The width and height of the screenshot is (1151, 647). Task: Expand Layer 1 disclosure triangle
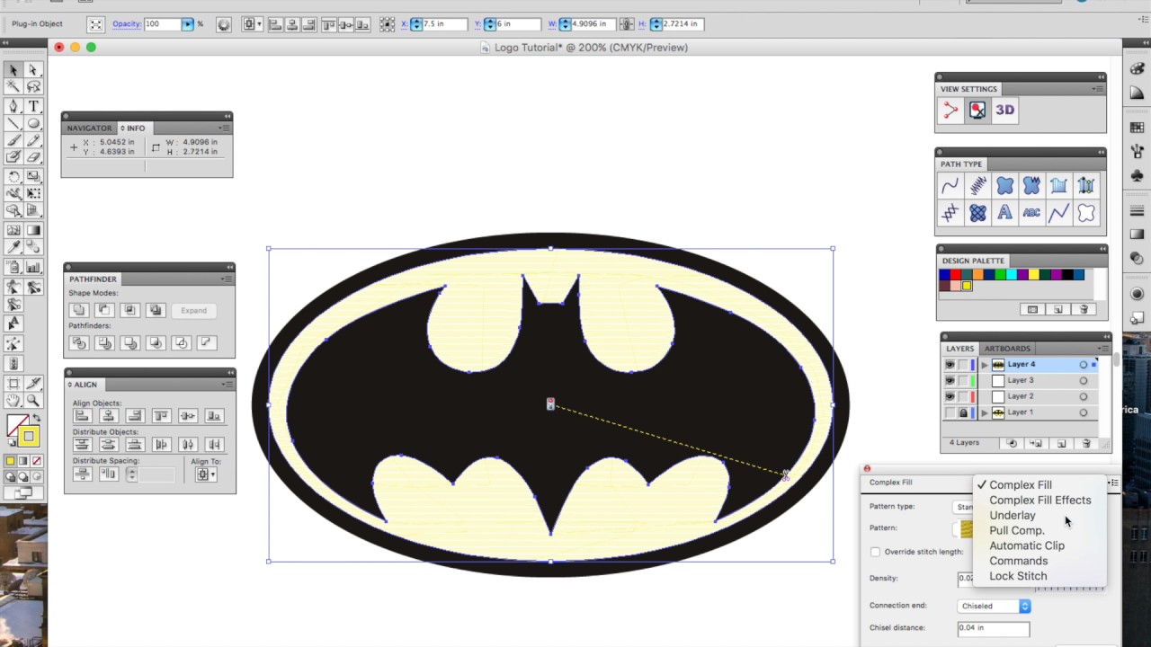984,412
